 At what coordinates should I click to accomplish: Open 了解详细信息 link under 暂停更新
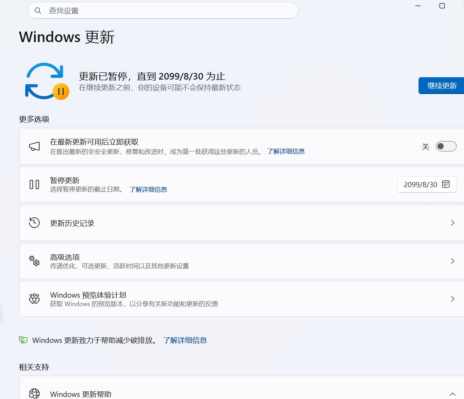[148, 190]
